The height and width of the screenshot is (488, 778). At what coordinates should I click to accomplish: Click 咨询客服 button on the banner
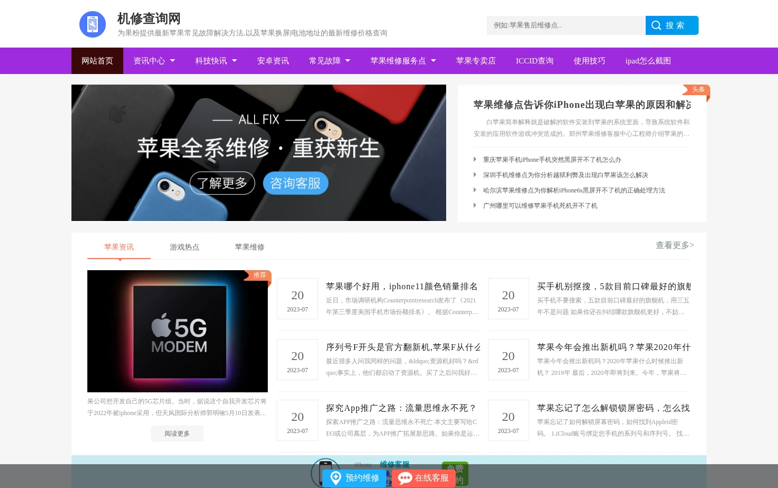click(x=295, y=183)
